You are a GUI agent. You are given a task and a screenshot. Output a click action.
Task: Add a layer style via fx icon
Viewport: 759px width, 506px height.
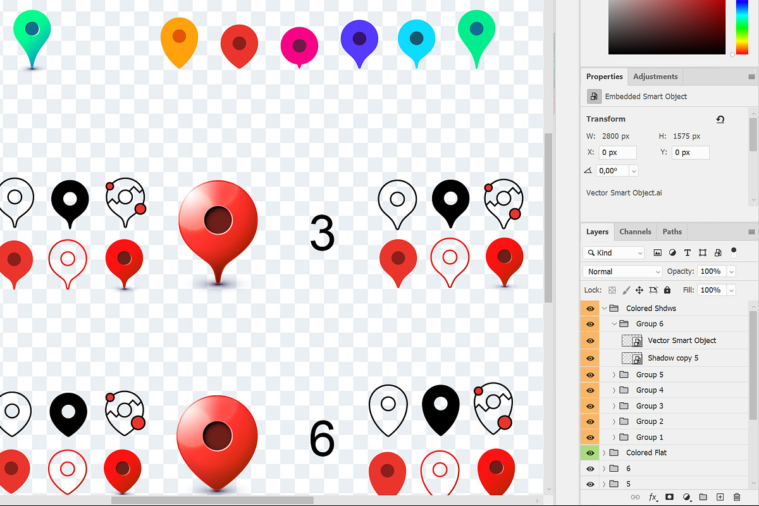click(x=653, y=497)
